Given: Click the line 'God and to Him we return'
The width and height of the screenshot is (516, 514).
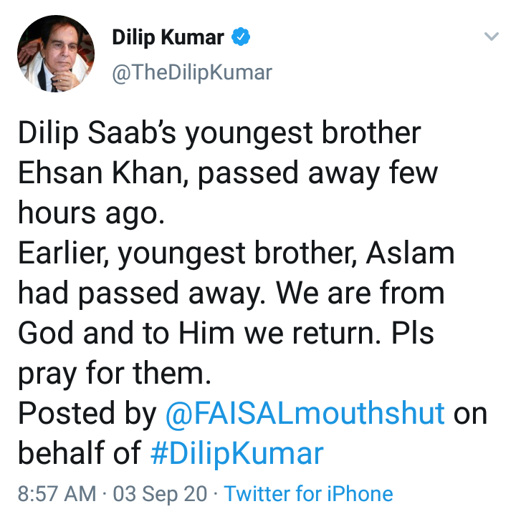Looking at the screenshot, I should pyautogui.click(x=199, y=334).
